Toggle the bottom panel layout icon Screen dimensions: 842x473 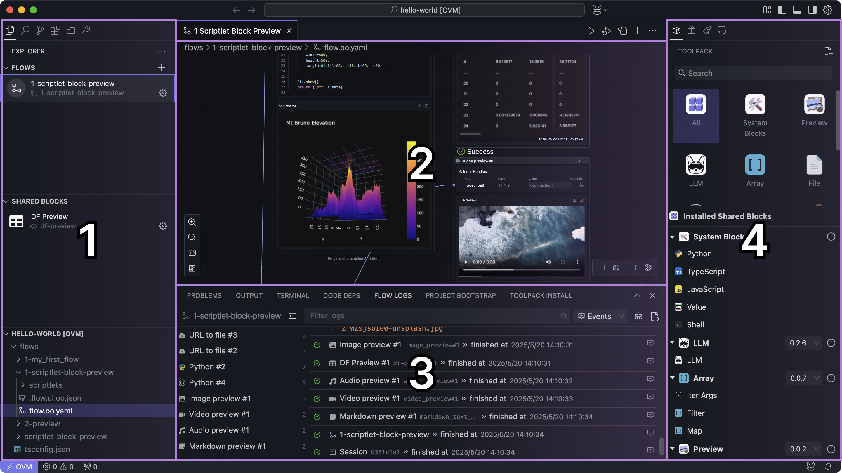point(797,10)
